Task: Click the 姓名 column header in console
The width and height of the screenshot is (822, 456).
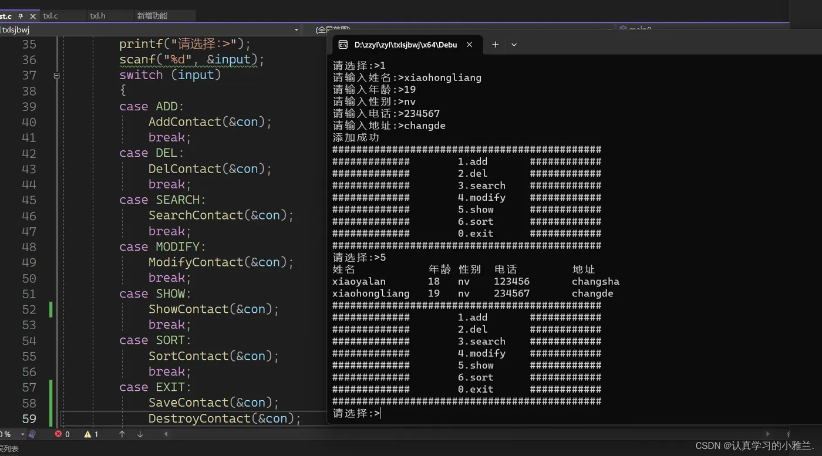Action: (x=344, y=269)
